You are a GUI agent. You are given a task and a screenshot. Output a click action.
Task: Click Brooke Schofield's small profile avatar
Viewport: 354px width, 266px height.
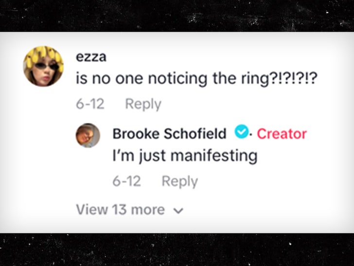pos(88,135)
